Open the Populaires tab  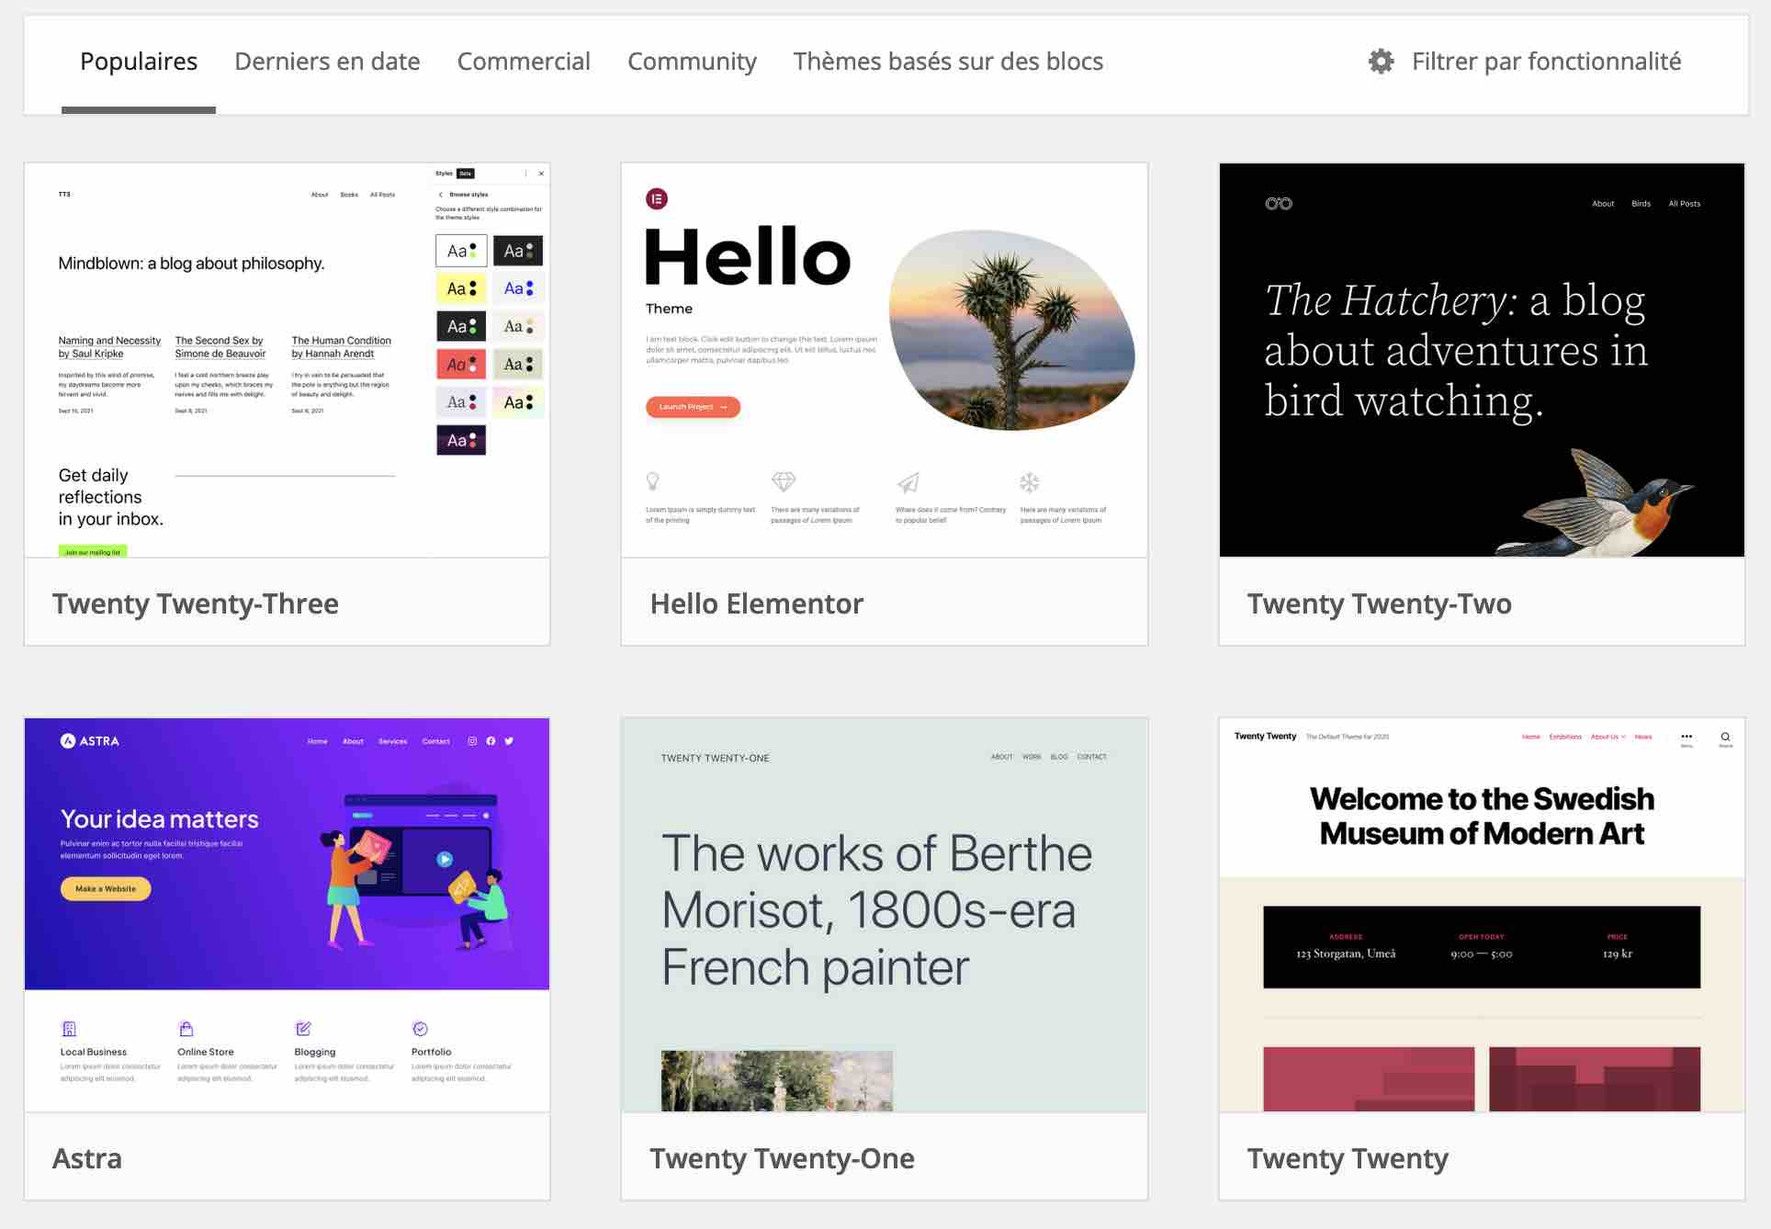[139, 62]
